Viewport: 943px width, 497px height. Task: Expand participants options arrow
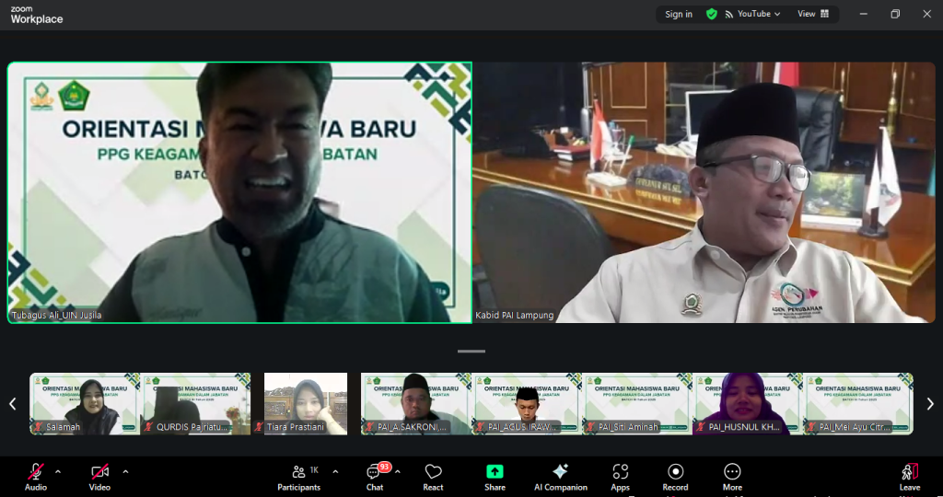[x=335, y=471]
